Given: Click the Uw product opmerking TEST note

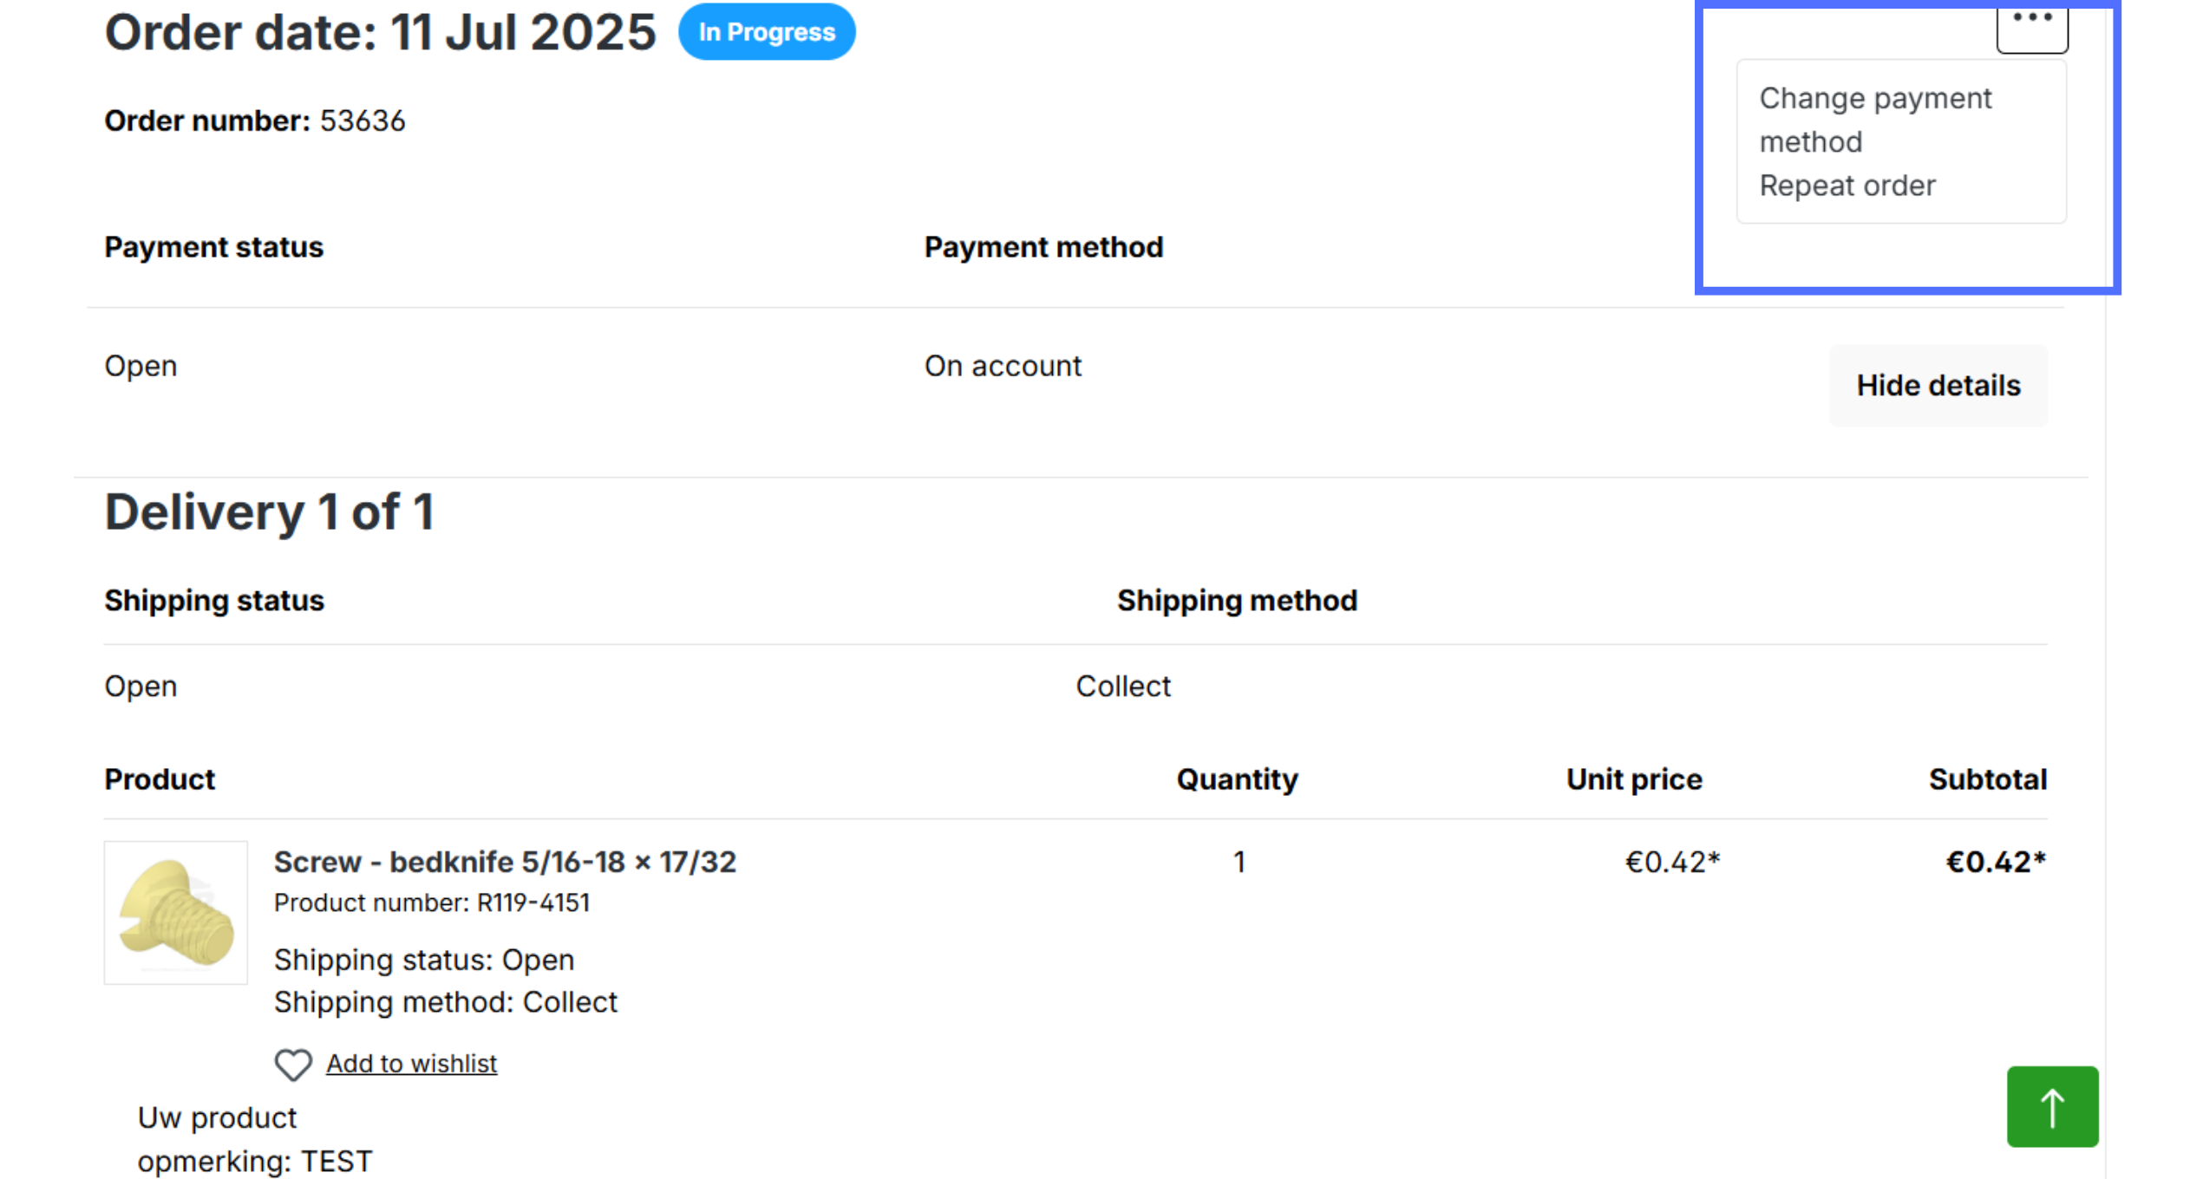Looking at the screenshot, I should [x=255, y=1140].
